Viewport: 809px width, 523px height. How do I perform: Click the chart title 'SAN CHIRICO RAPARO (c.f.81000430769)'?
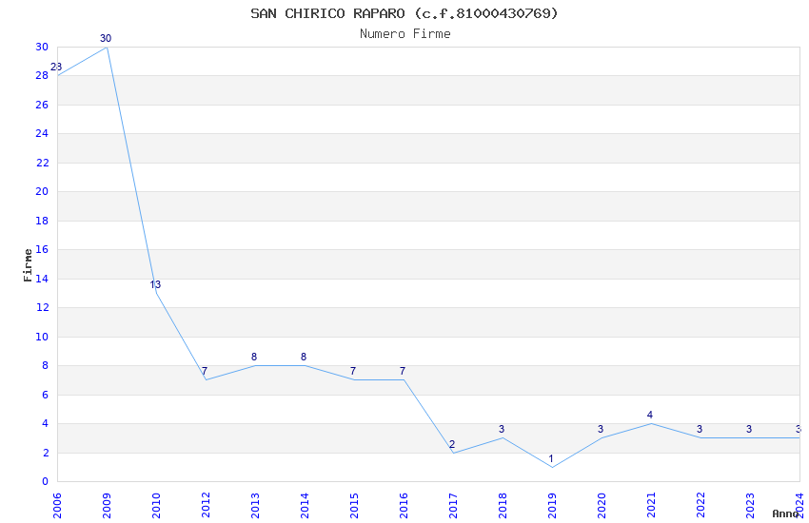(404, 13)
